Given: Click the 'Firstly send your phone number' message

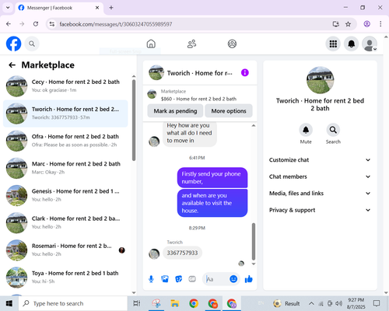Looking at the screenshot, I should [x=212, y=177].
